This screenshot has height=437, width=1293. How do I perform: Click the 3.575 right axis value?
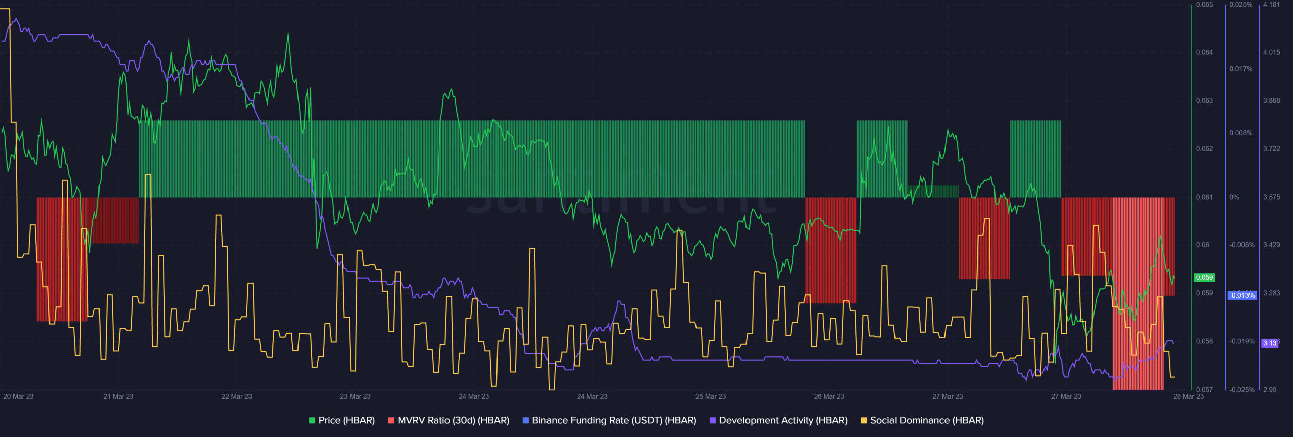coord(1272,197)
